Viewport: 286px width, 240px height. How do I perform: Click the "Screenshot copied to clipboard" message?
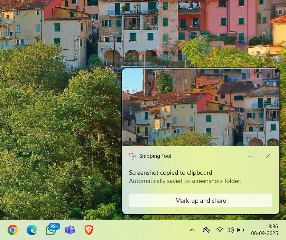pos(170,173)
